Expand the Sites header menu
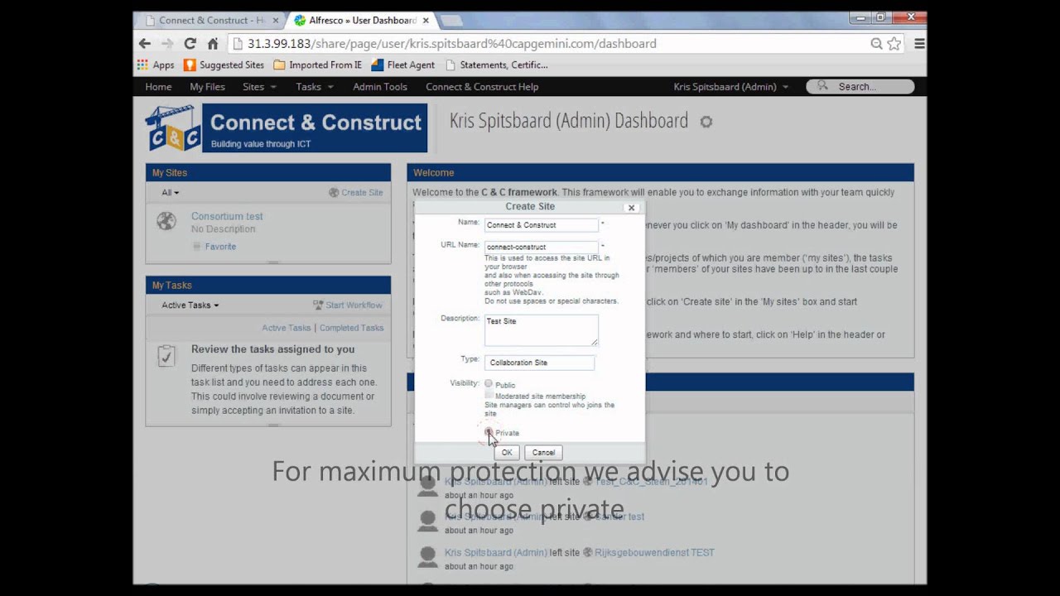Screen dimensions: 1060x596 point(260,87)
